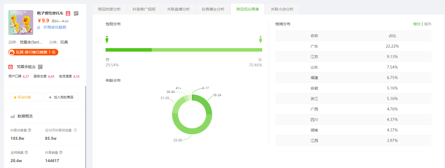Click the 加入我的商品 button
Viewport: 445px width, 168px height.
[x=62, y=97]
